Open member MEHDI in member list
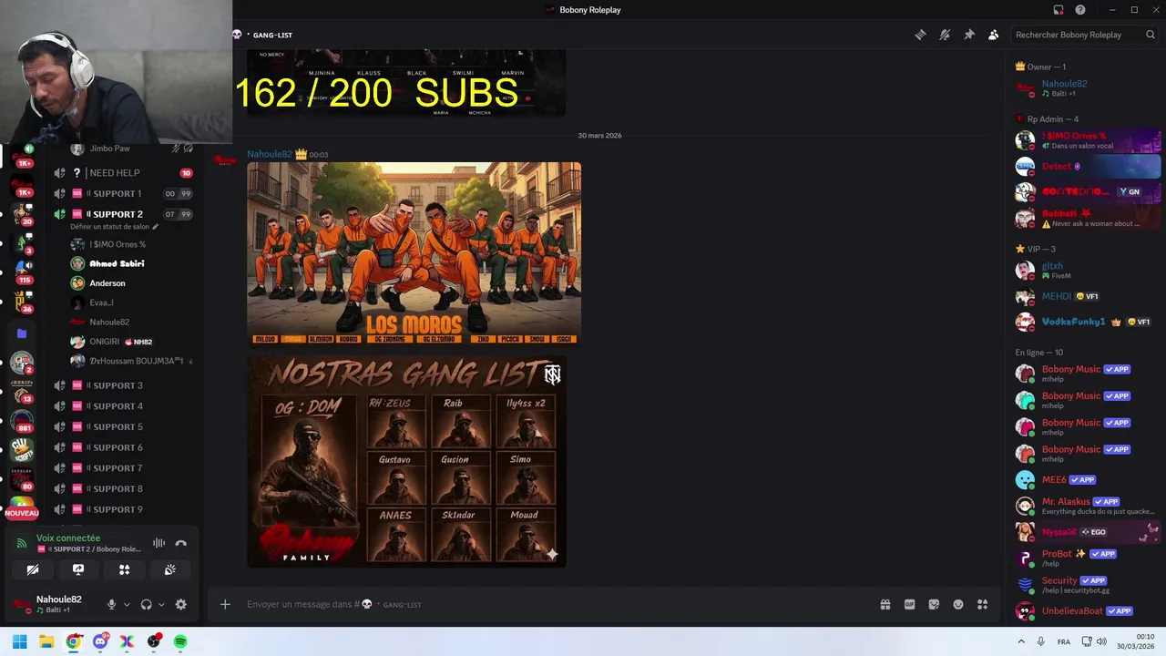 1088,296
